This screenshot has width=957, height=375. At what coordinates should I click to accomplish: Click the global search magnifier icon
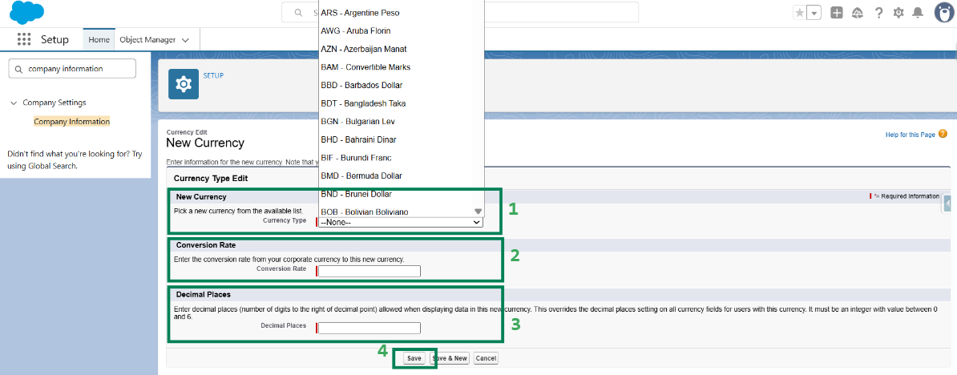pos(298,13)
